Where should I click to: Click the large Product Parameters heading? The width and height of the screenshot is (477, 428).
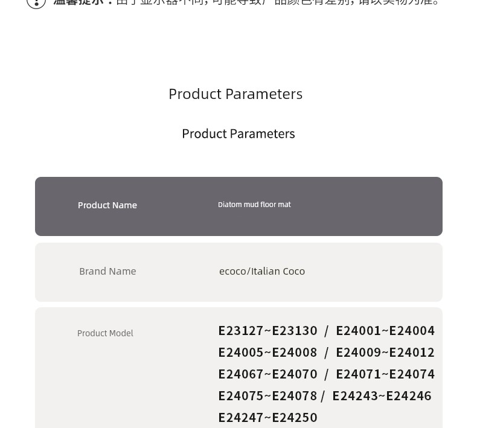(235, 94)
